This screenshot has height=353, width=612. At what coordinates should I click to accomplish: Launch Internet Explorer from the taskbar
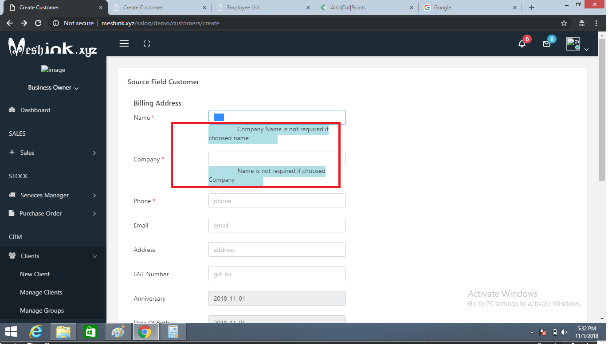[36, 332]
